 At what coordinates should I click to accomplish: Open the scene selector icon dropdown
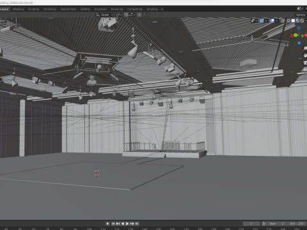[299, 9]
